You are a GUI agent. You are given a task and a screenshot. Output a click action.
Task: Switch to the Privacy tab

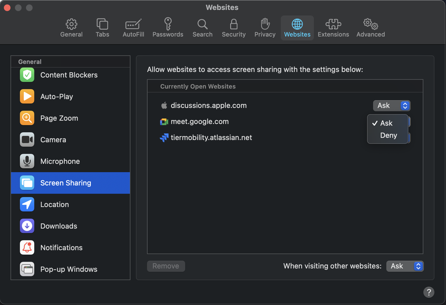(x=265, y=28)
